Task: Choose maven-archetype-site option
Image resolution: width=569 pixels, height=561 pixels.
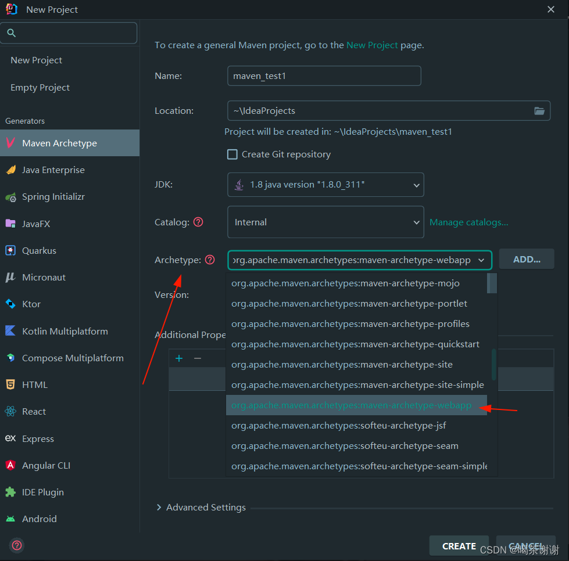Action: 356,365
